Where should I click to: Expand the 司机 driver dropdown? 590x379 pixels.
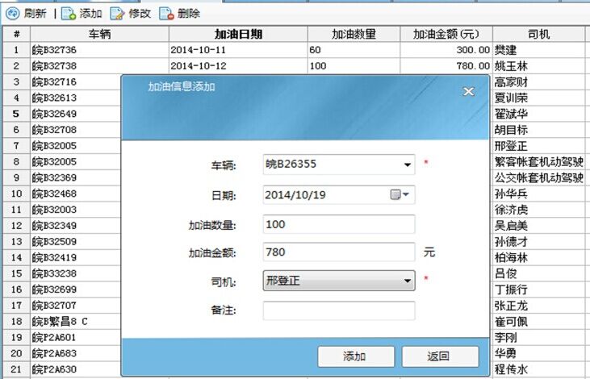(x=407, y=281)
